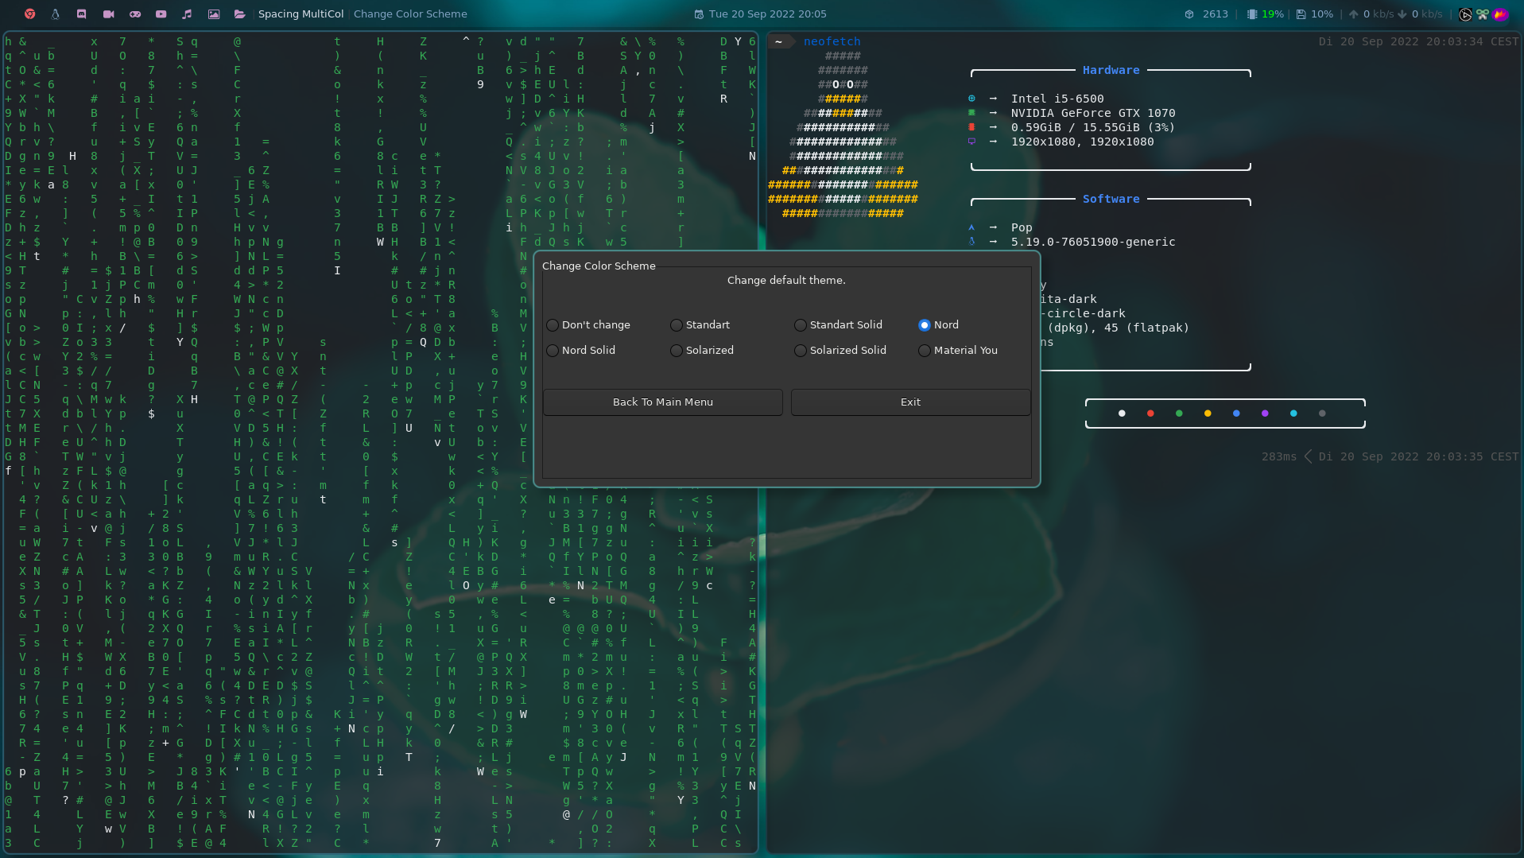Click the Linux penguin icon in the top bar
Viewport: 1524px width, 858px height.
pos(55,14)
